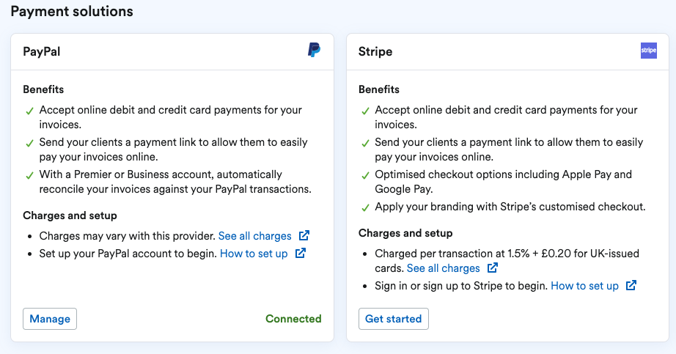This screenshot has width=676, height=354.
Task: Click the green checkmark beside Stripe's branding benefit
Action: pos(365,208)
